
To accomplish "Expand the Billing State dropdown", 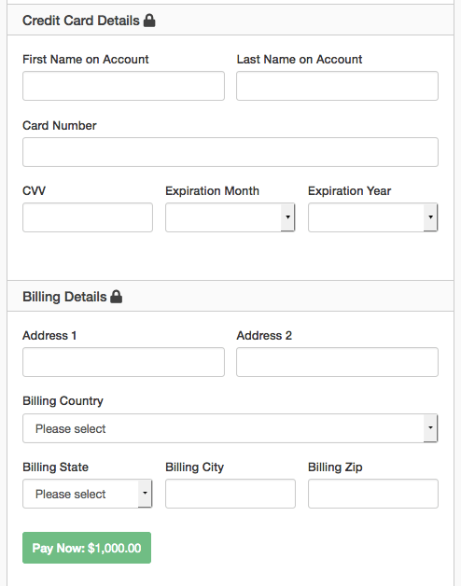I will click(88, 494).
